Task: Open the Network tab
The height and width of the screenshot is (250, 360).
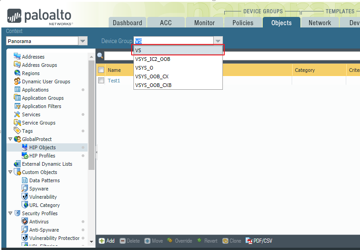Action: click(x=320, y=22)
